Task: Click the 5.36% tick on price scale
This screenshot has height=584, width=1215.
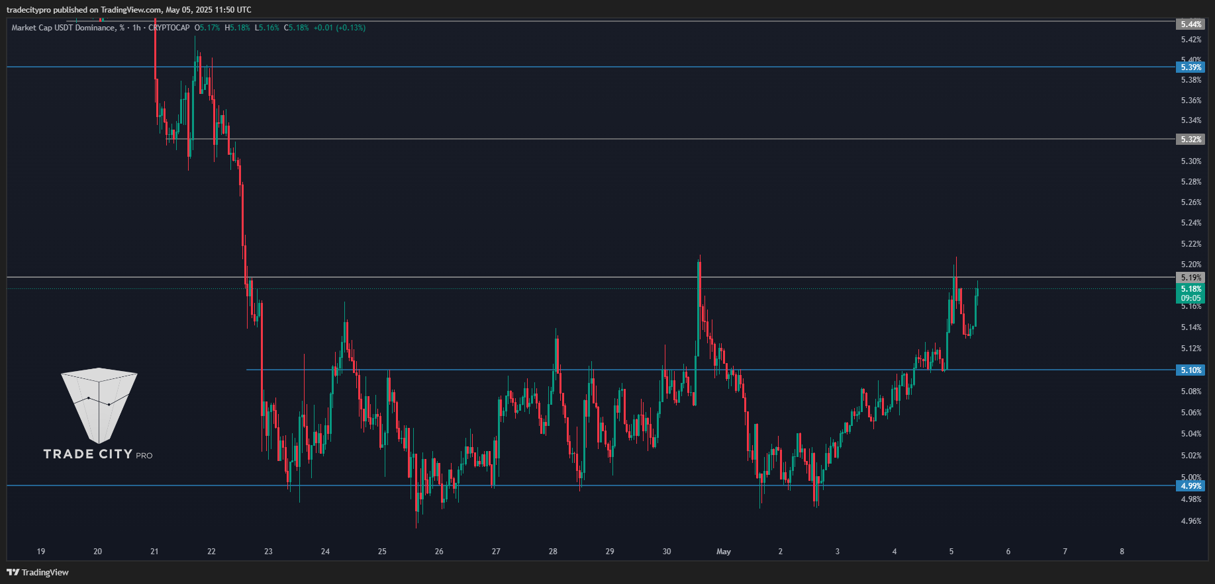Action: point(1191,101)
